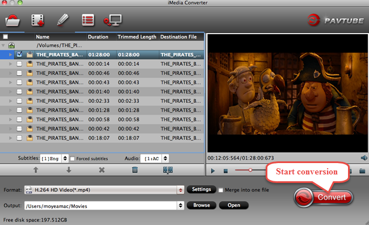Check the 00:00:46 title checkbox

tap(19, 73)
